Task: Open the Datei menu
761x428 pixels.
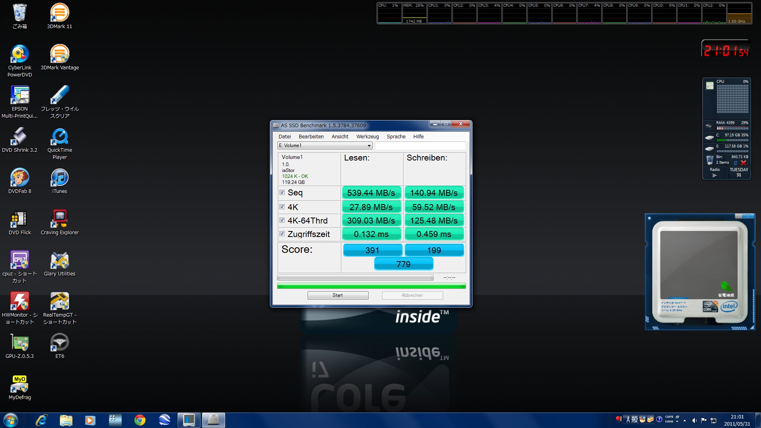Action: [285, 136]
